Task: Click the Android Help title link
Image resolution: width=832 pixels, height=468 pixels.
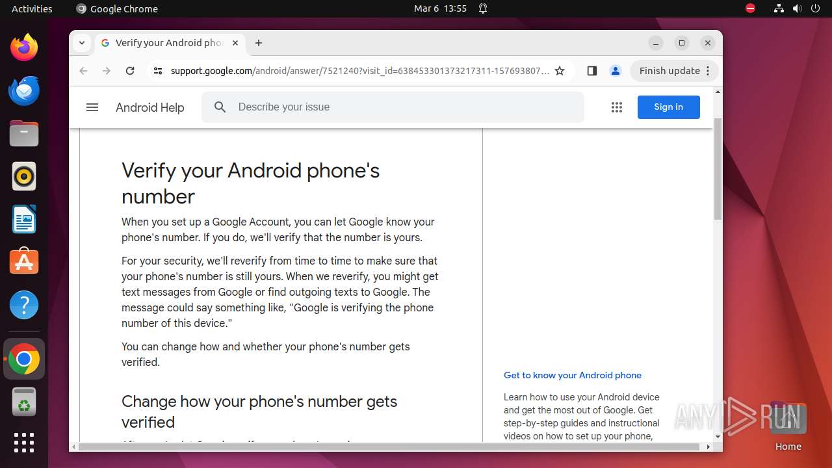Action: coord(150,107)
